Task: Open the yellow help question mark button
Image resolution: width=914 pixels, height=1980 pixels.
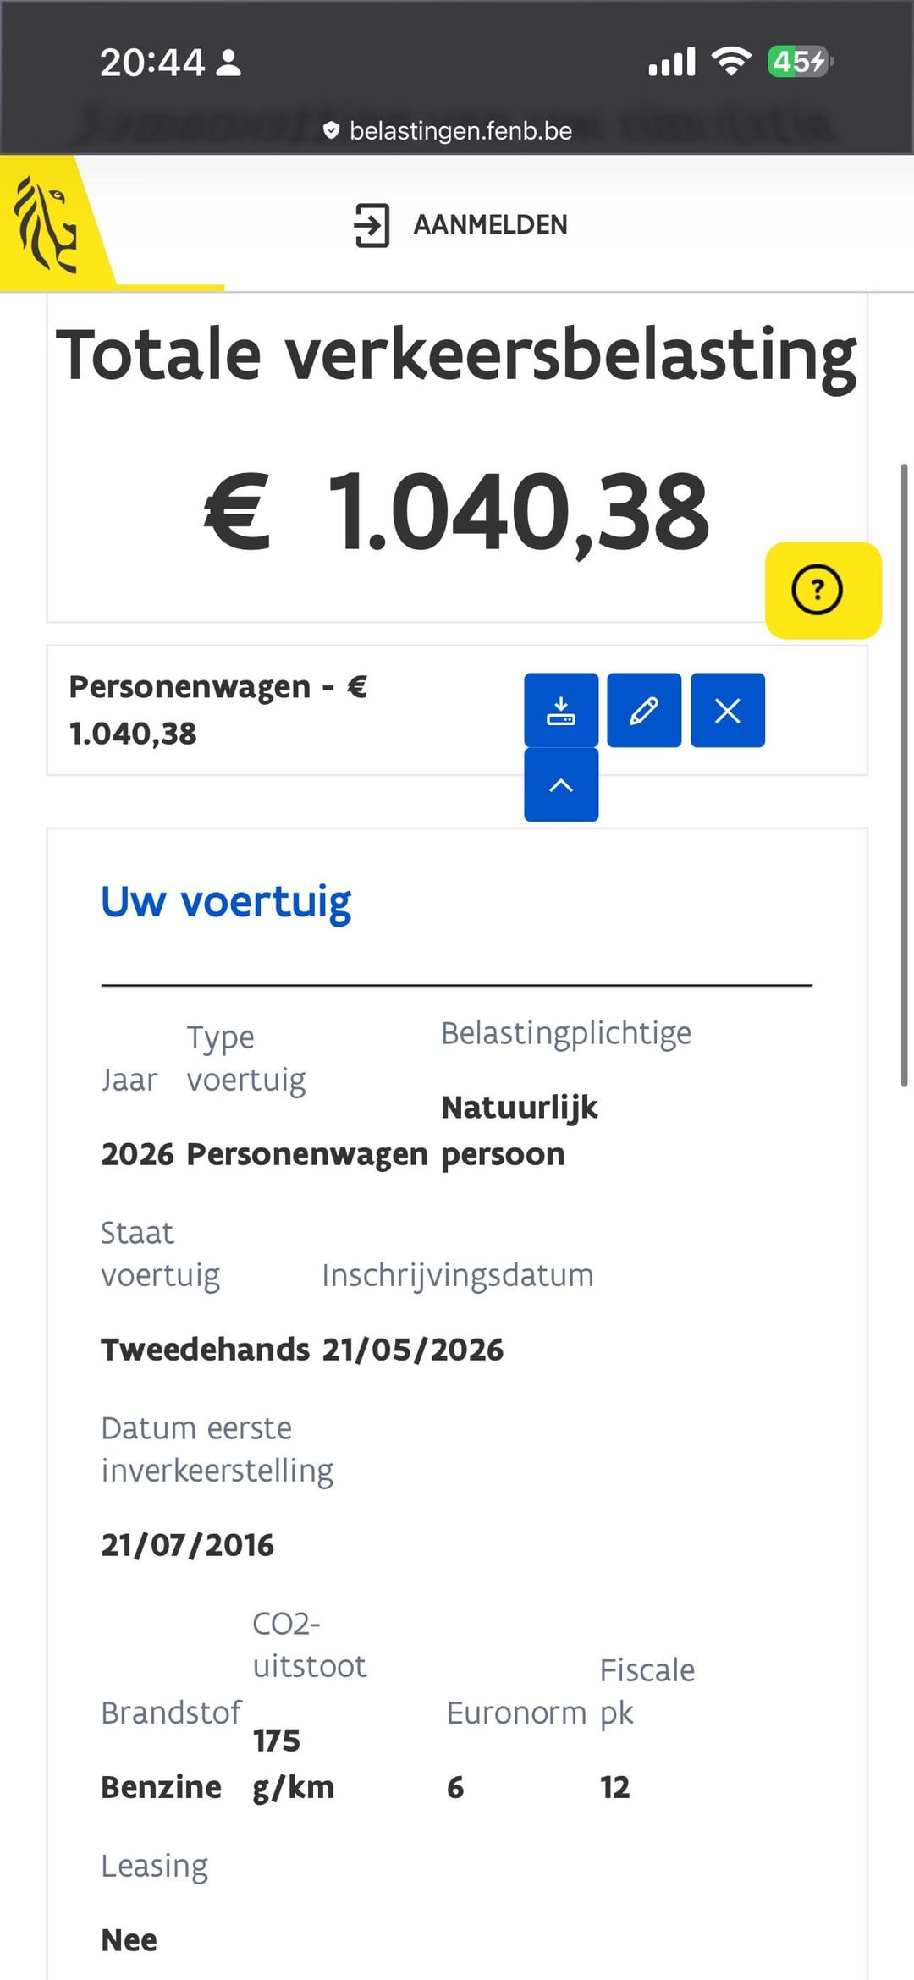Action: click(x=823, y=590)
